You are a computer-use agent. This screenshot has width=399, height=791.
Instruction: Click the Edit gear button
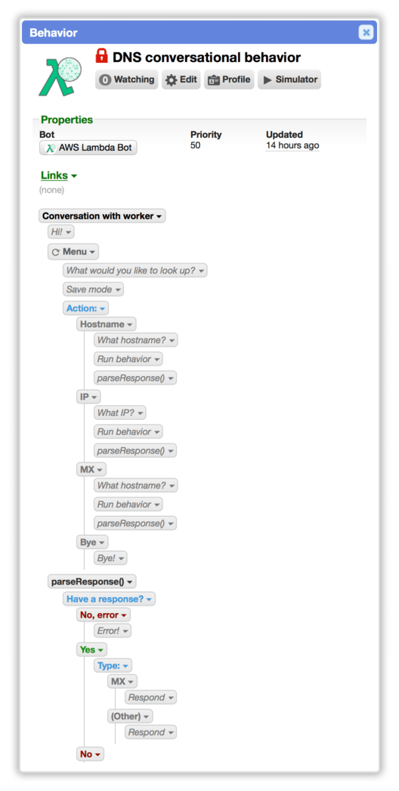coord(181,79)
